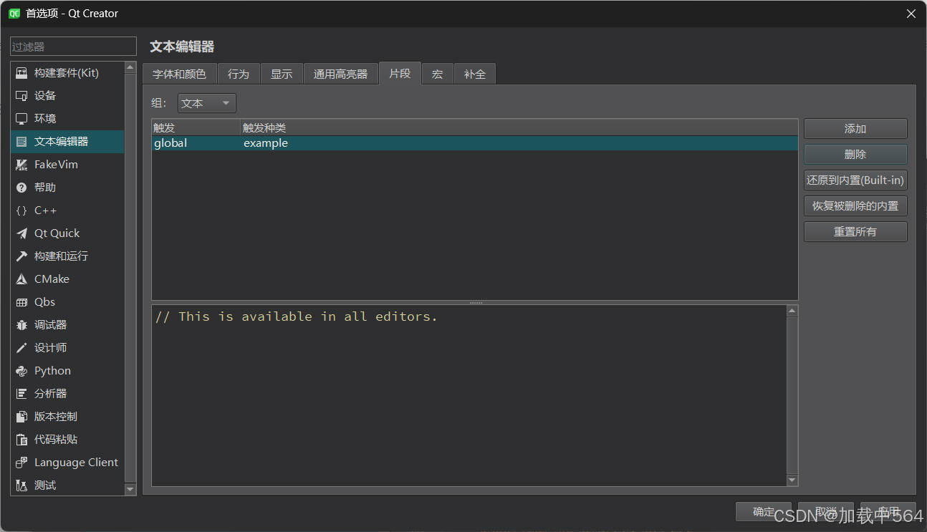
Task: Open C++ braces icon category
Action: click(x=21, y=211)
